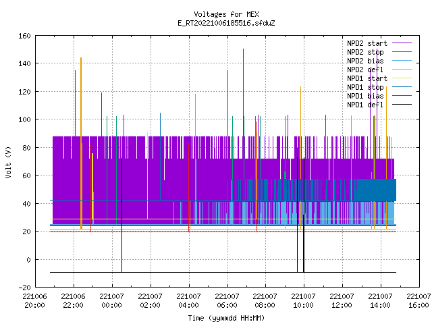Image resolution: width=432 pixels, height=324 pixels.
Task: Click the 120 y-axis tick value
Action: point(24,92)
